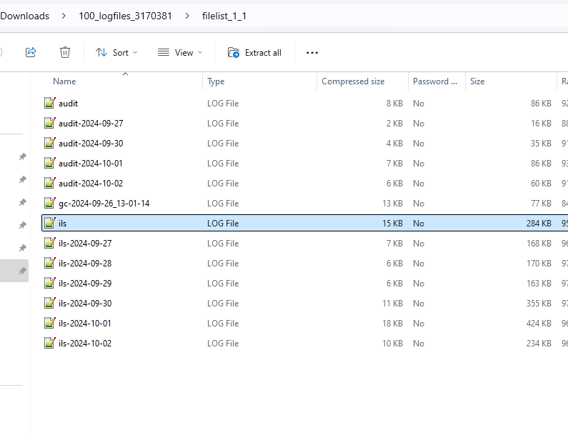
Task: Select the ils-2024-09-30 file icon
Action: (x=50, y=304)
